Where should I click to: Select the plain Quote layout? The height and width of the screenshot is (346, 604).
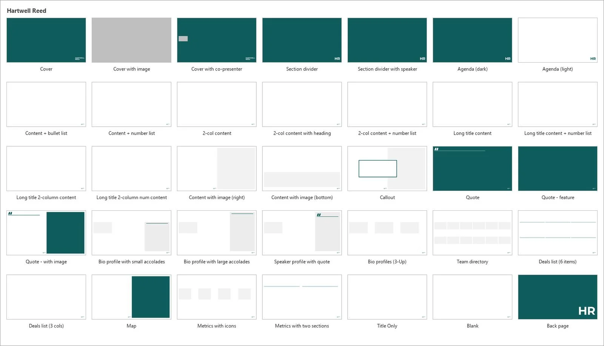(473, 168)
